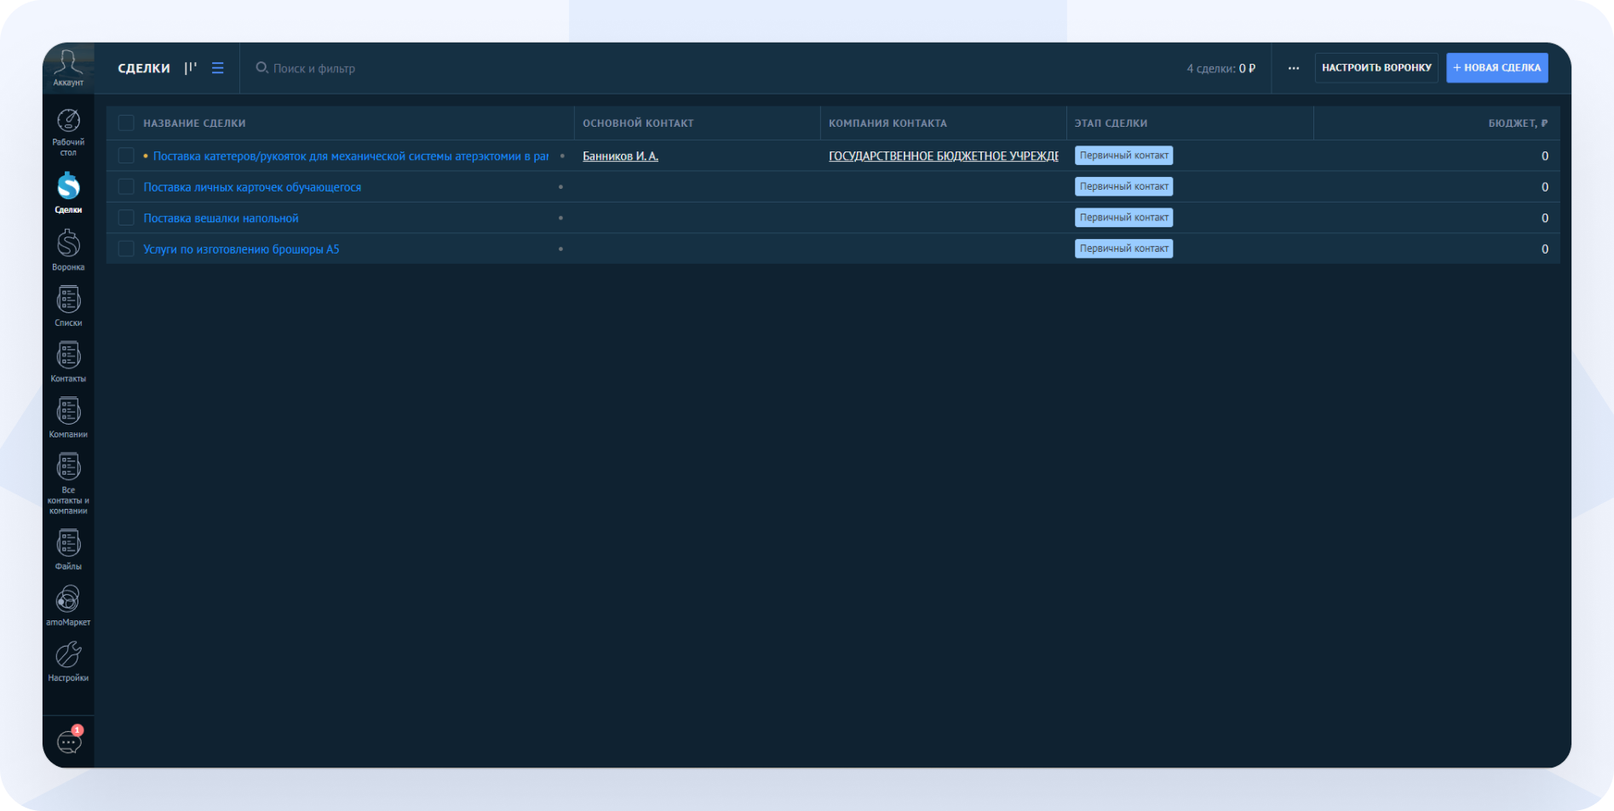The image size is (1614, 811).
Task: Open amoМаркет from the sidebar
Action: coord(68,600)
